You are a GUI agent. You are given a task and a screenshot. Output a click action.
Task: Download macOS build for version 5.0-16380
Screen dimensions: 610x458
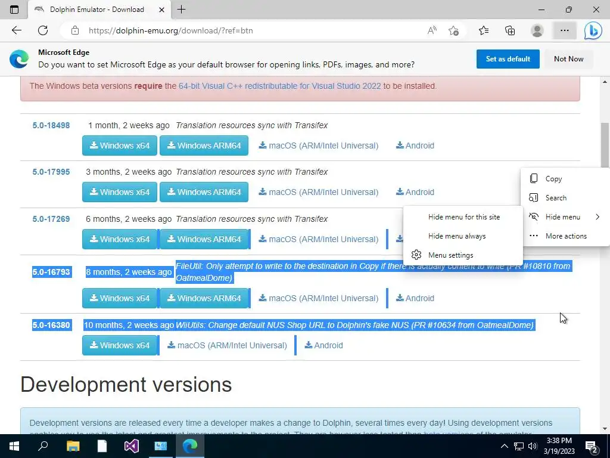[x=227, y=345]
